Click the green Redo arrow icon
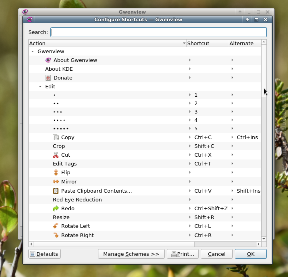Viewport: 288px width, 277px height. click(56, 208)
